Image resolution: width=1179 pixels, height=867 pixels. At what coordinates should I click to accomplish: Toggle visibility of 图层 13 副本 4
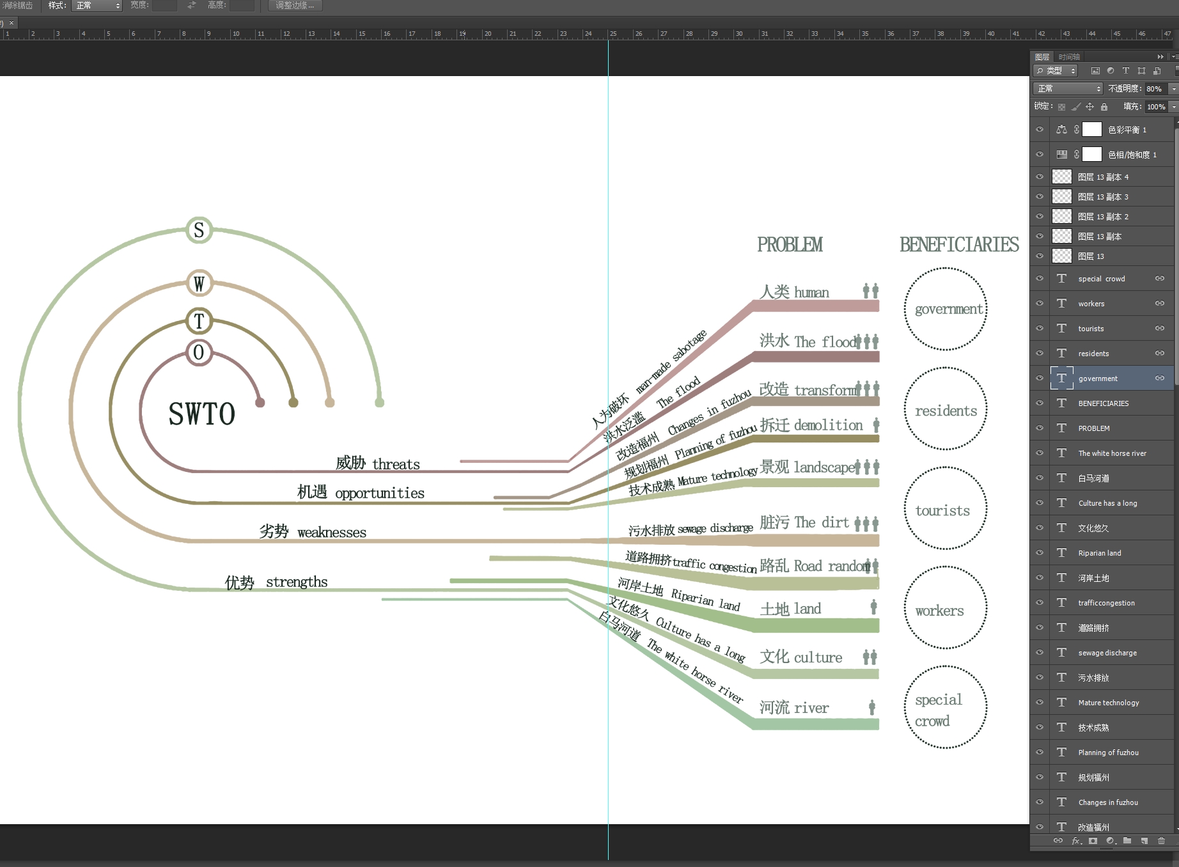tap(1040, 176)
